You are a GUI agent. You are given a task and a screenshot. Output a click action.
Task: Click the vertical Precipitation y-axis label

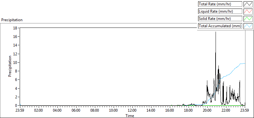click(10, 66)
